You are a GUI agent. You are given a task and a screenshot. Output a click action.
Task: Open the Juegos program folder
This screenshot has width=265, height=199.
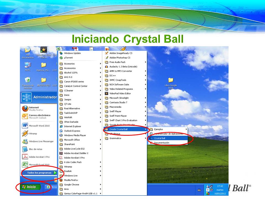click(x=80, y=99)
